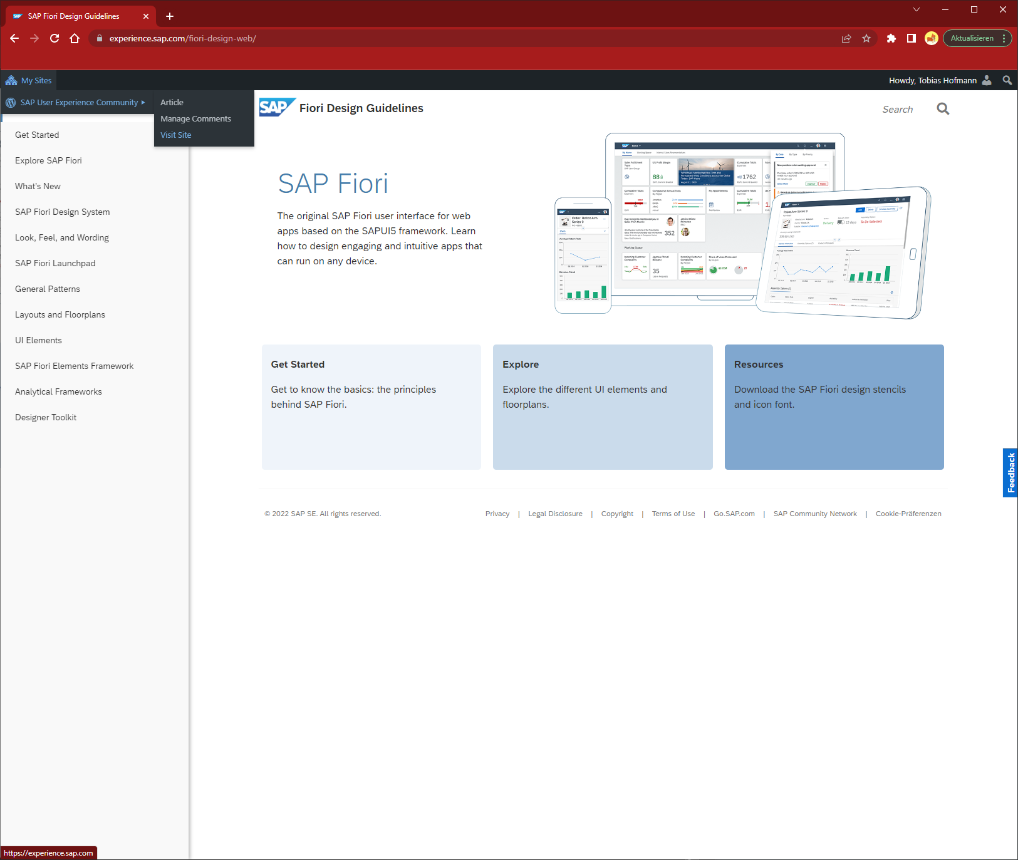The height and width of the screenshot is (860, 1018).
Task: Expand SAP User Experience Community submenu
Action: [x=78, y=102]
